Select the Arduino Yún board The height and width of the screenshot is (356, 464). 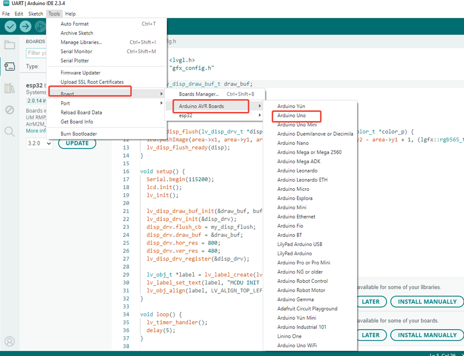tap(310, 106)
